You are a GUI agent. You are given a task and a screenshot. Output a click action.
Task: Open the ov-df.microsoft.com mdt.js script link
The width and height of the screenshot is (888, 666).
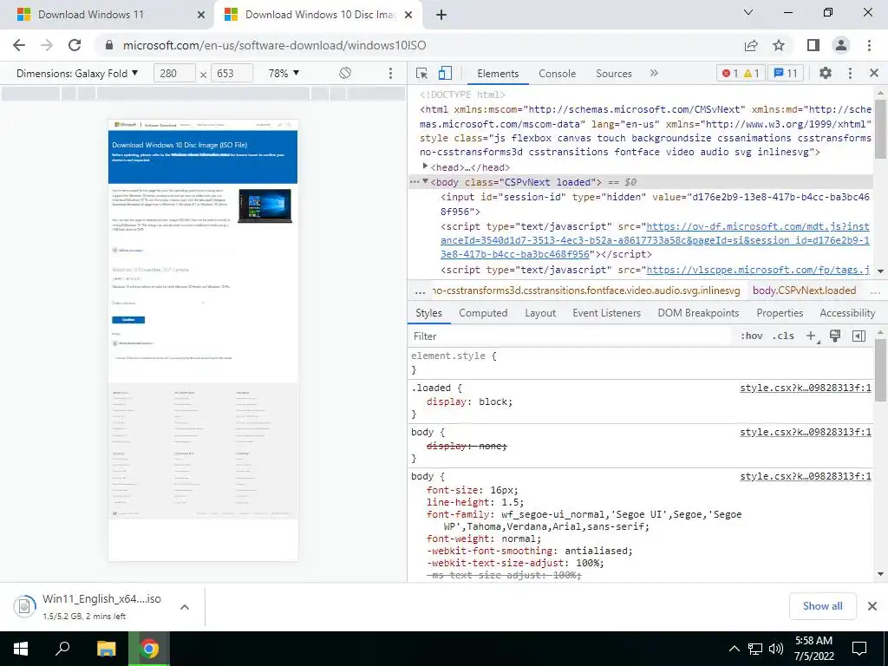coord(656,240)
